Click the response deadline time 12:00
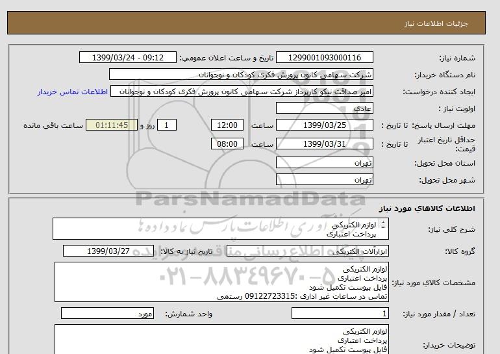The image size is (500, 354). tap(227, 125)
